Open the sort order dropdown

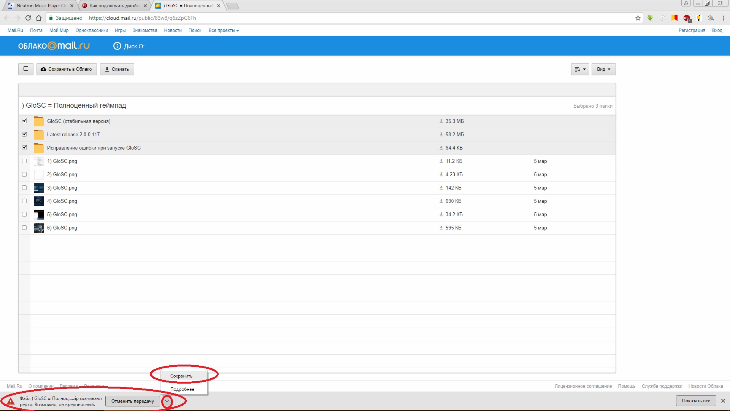pyautogui.click(x=580, y=69)
